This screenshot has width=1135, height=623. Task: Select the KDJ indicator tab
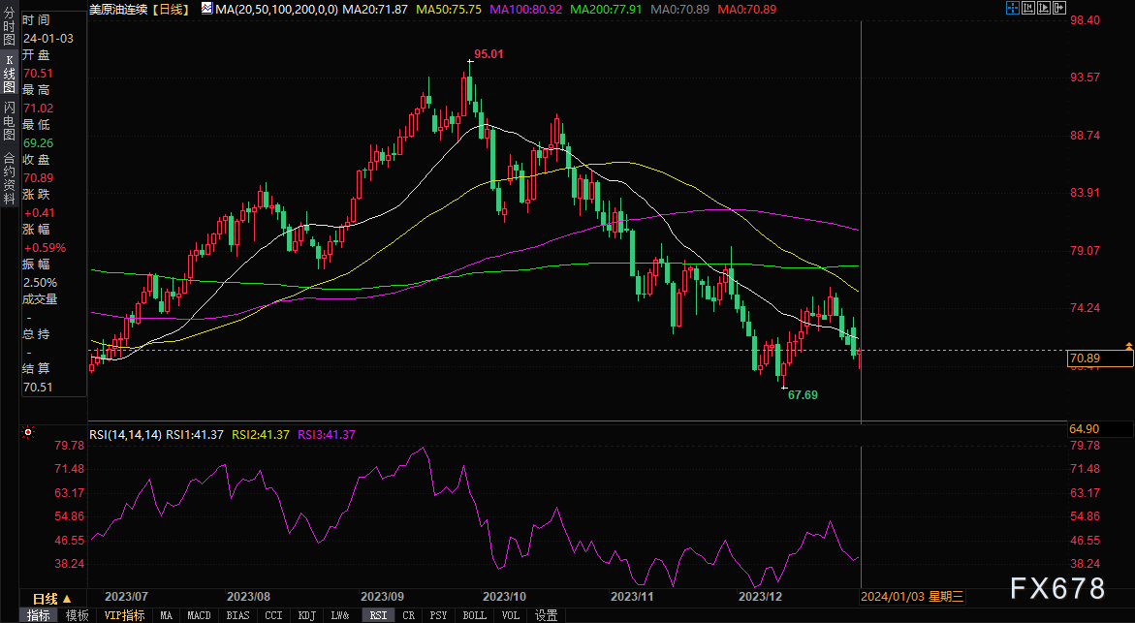coord(307,616)
